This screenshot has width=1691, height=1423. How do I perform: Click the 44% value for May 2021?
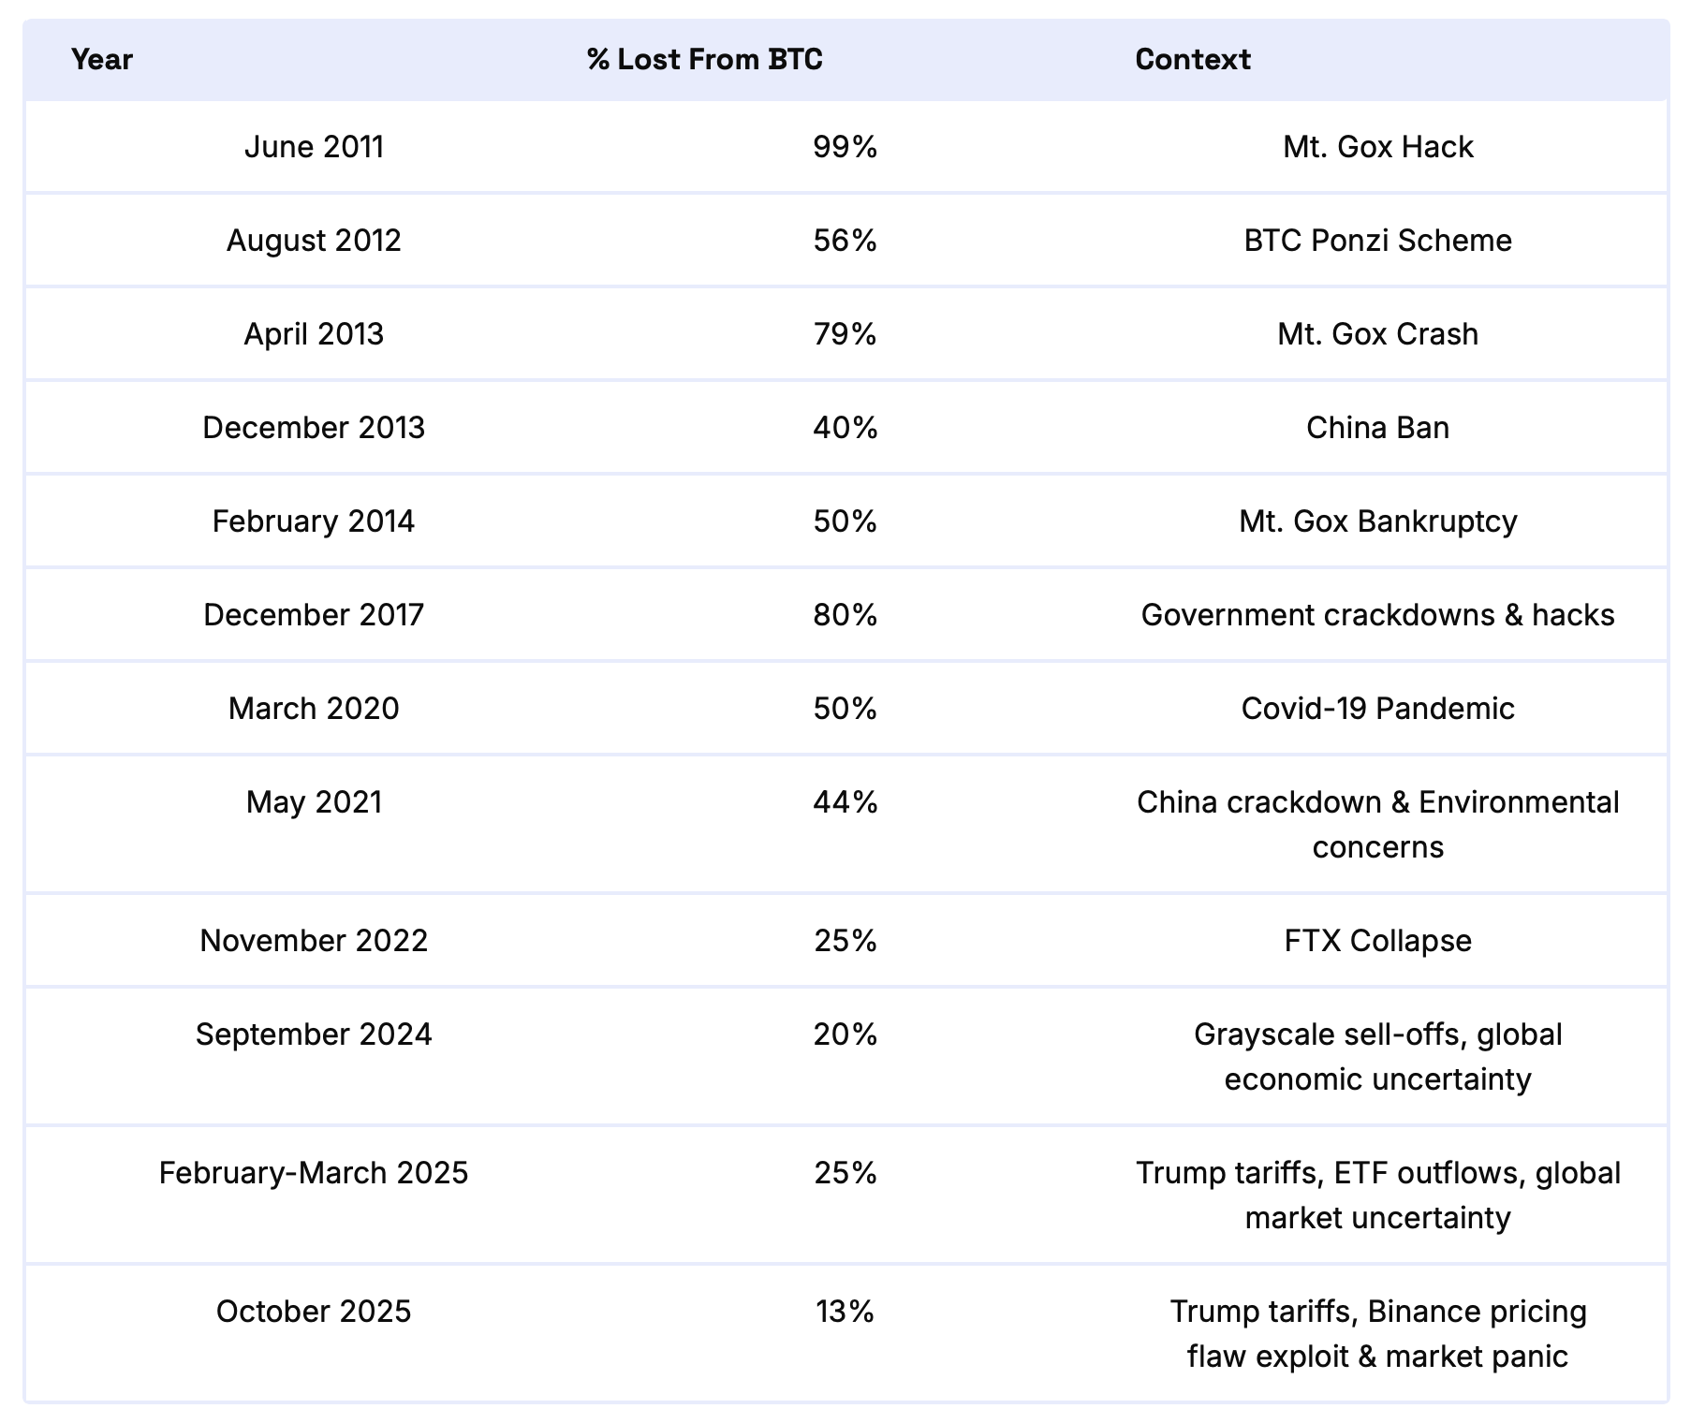click(x=845, y=802)
